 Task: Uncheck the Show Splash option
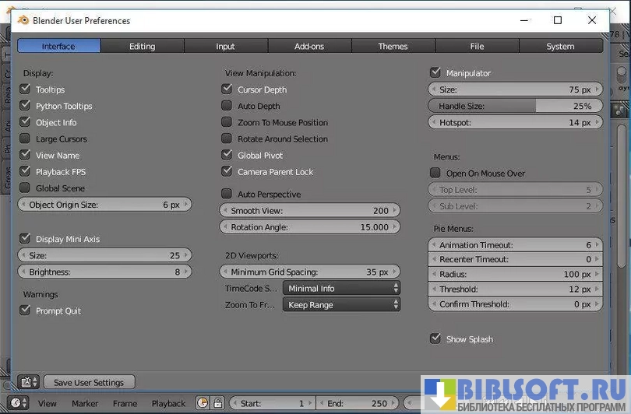[x=435, y=339]
